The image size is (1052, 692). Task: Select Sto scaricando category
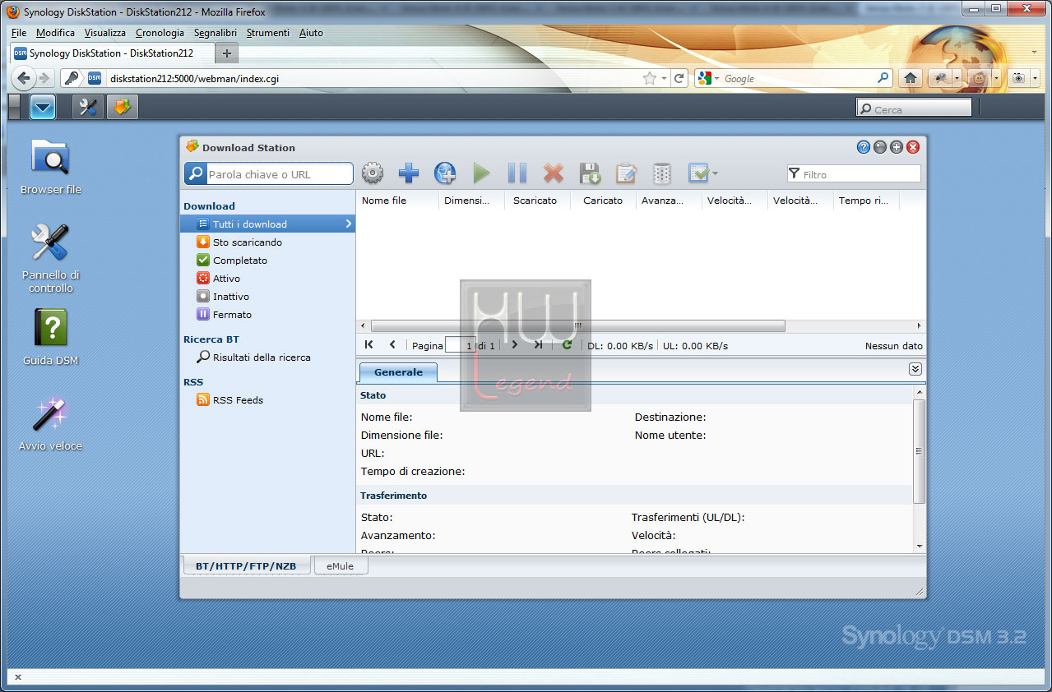pos(268,242)
